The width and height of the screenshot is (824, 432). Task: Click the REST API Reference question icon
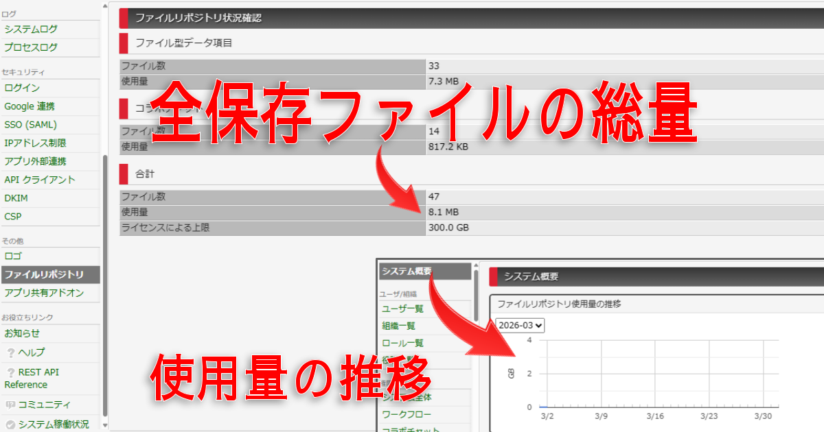(x=11, y=372)
